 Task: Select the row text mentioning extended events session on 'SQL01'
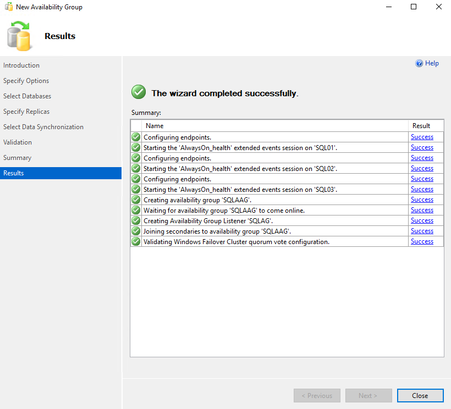(240, 148)
